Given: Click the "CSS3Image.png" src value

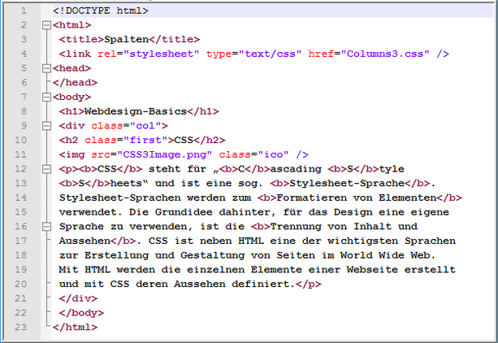Looking at the screenshot, I should pyautogui.click(x=165, y=154).
